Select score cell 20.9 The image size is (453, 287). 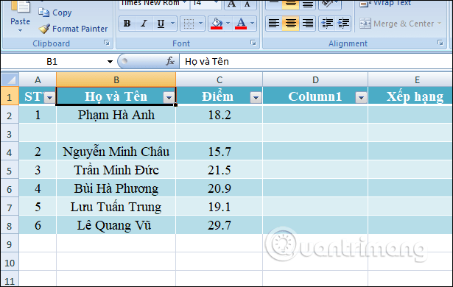tap(220, 188)
